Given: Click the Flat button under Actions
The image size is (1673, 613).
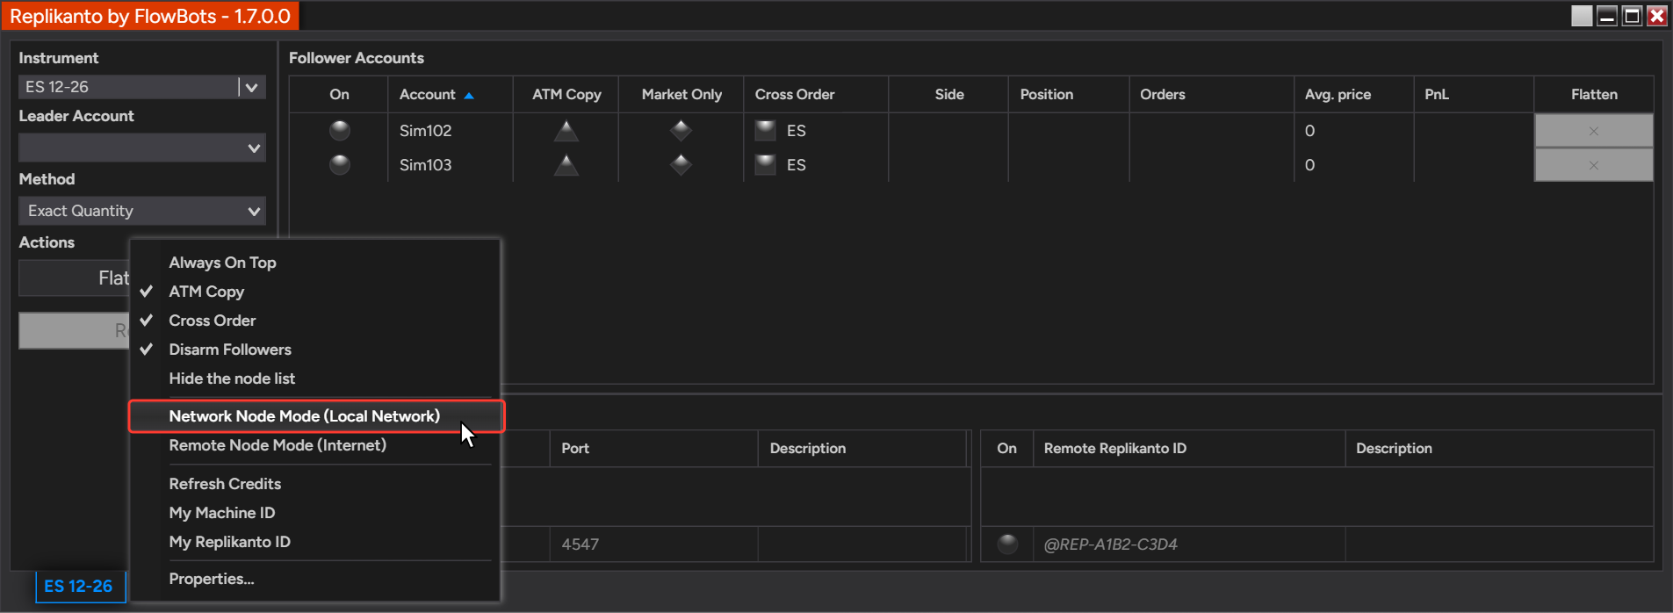Looking at the screenshot, I should pyautogui.click(x=75, y=278).
